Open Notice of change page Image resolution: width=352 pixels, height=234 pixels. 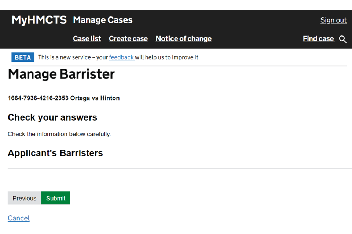click(183, 39)
